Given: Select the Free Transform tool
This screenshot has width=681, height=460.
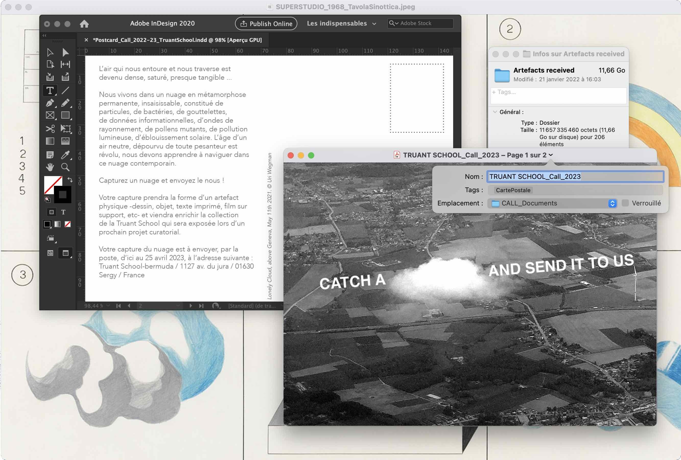Looking at the screenshot, I should coord(65,129).
